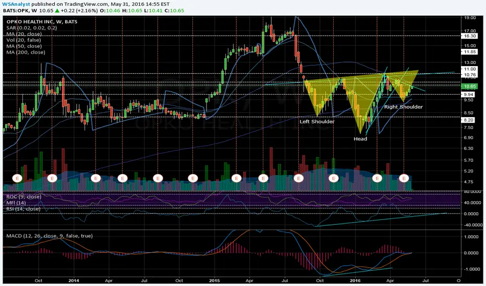Viewport: 486px width, 286px height.
Task: Click the 2015 time axis label
Action: point(214,281)
